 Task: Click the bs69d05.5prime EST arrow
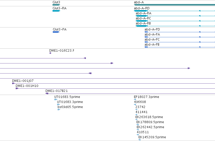[59, 110]
